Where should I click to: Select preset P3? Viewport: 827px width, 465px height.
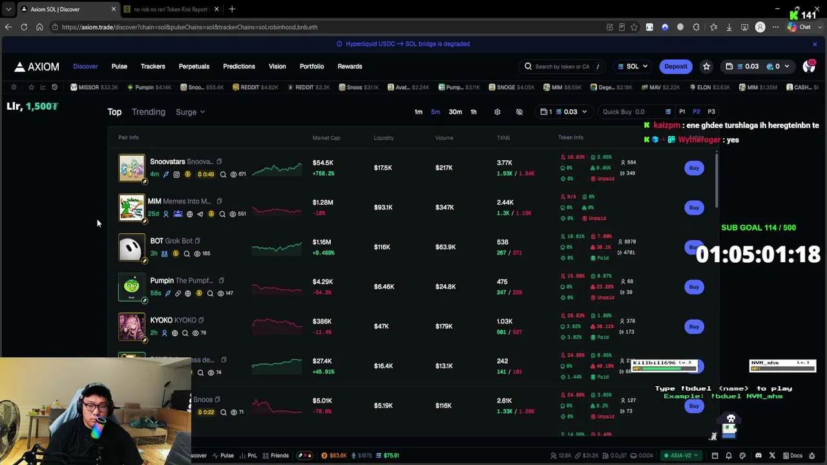point(711,112)
